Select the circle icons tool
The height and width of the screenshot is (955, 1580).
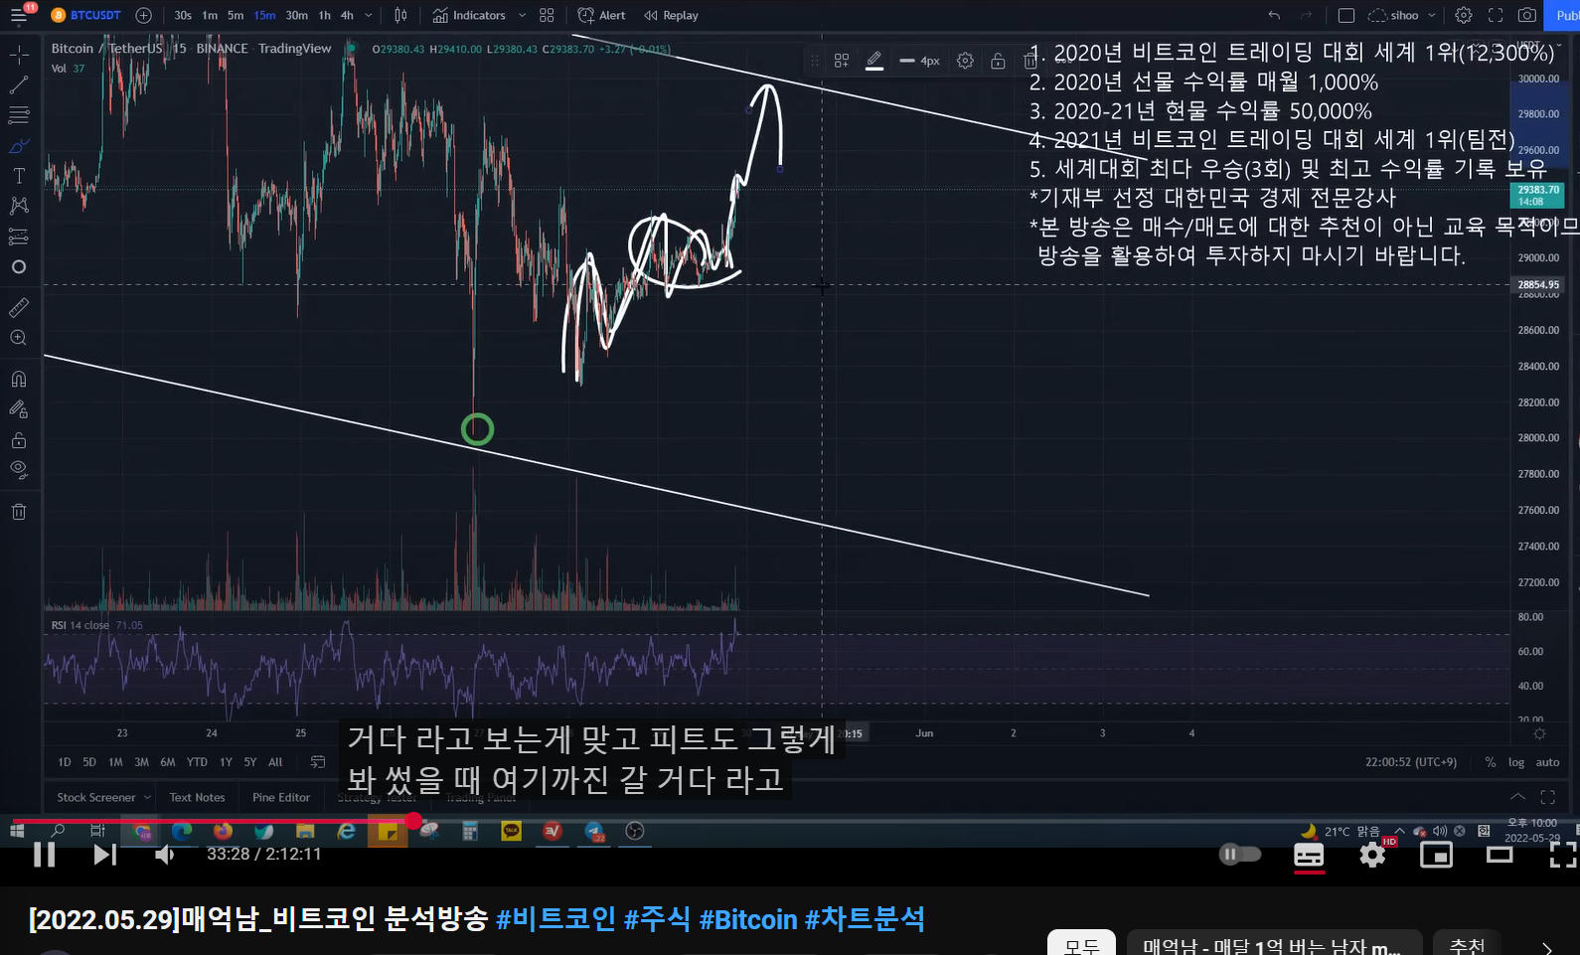19,267
